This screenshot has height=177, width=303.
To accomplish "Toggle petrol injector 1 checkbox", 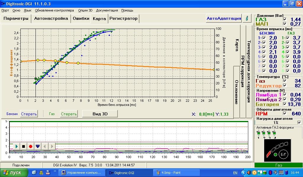I will [264, 38].
